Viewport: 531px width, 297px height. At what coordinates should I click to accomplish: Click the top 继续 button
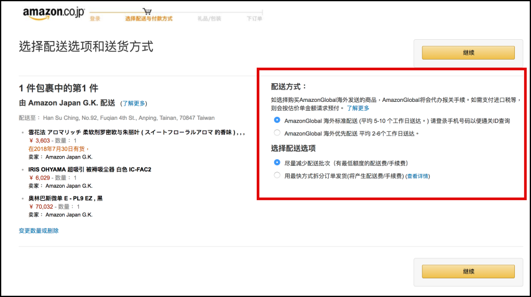(468, 53)
